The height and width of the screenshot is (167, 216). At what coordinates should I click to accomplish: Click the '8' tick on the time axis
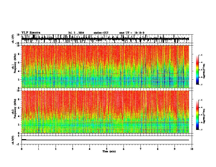point(158,149)
